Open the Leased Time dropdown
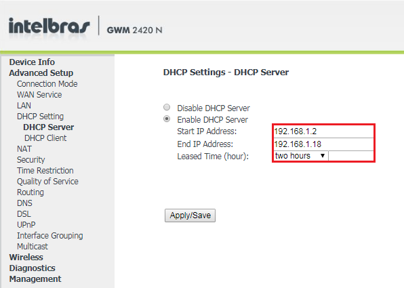This screenshot has height=288, width=404. [x=301, y=156]
